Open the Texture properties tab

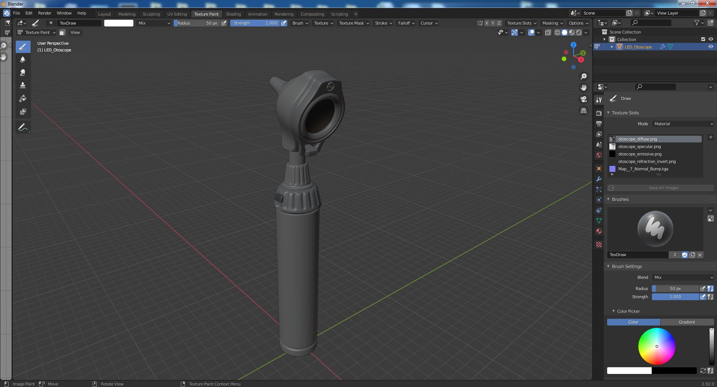(599, 245)
